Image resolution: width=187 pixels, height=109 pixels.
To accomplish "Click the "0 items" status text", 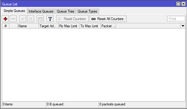I will coord(8,104).
